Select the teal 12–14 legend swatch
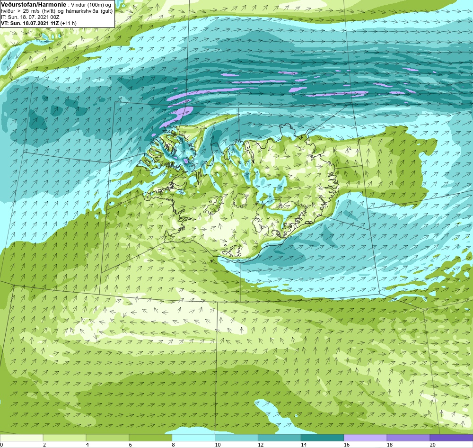Image resolution: width=473 pixels, height=448 pixels. [280, 438]
